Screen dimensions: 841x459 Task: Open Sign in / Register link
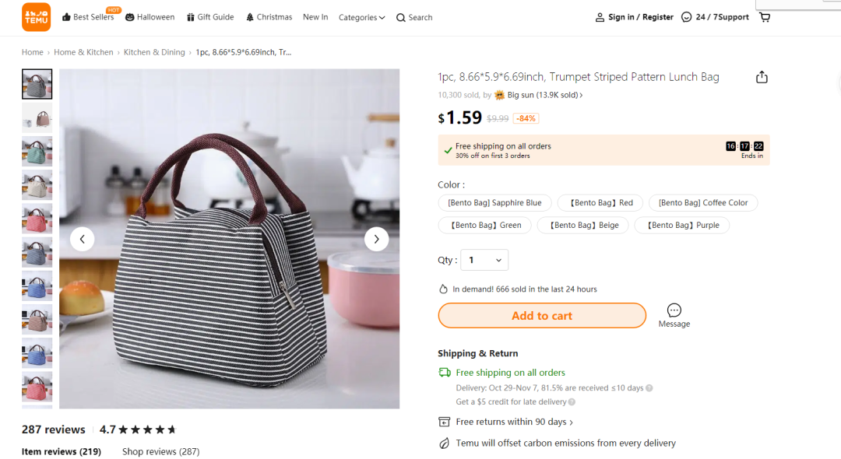[635, 17]
